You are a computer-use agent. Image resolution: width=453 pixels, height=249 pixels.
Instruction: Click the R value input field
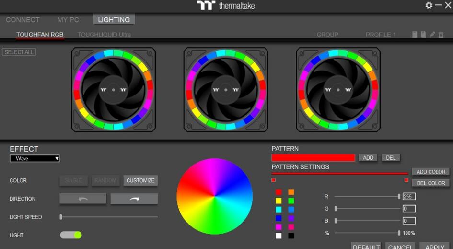coord(409,197)
